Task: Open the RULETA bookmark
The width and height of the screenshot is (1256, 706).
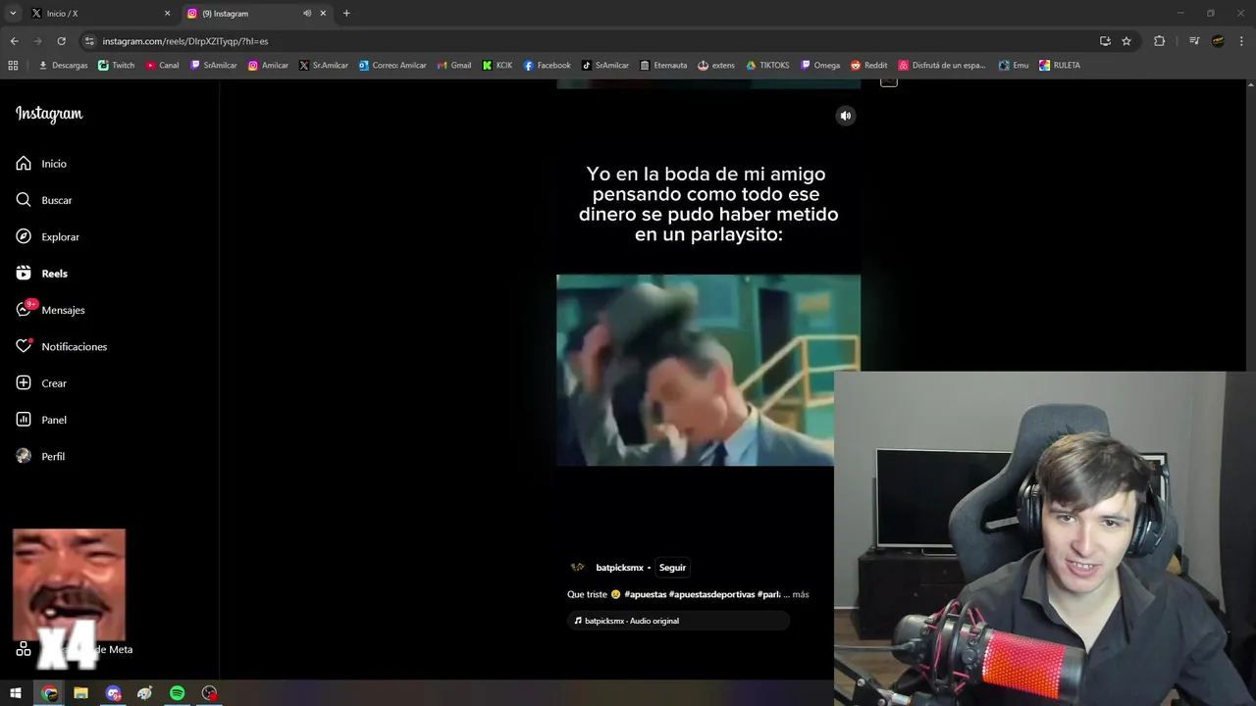Action: 1060,66
